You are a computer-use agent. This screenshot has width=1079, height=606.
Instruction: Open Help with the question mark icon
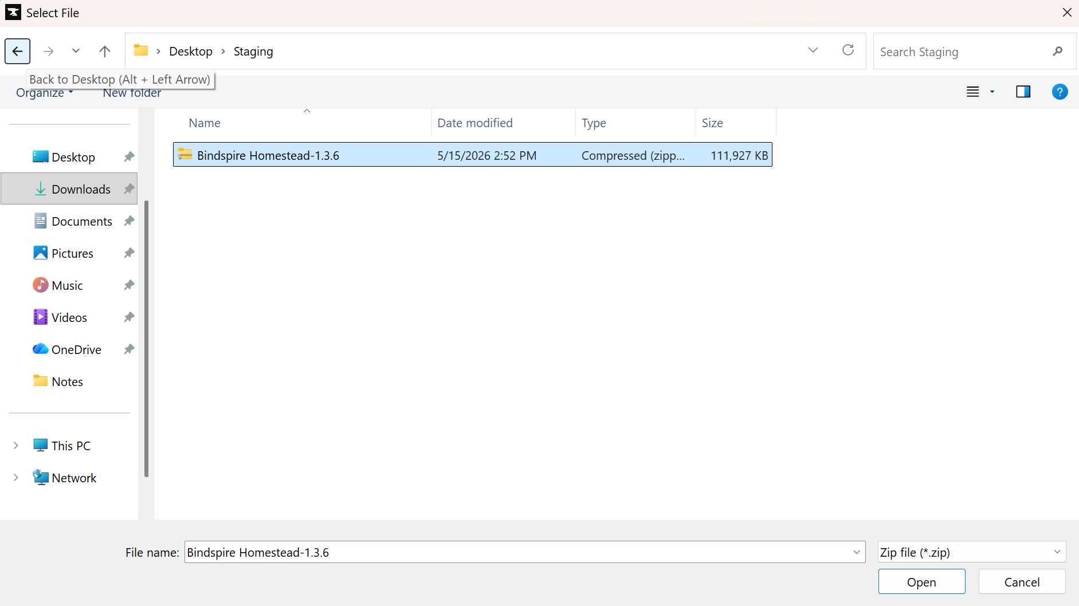point(1060,92)
